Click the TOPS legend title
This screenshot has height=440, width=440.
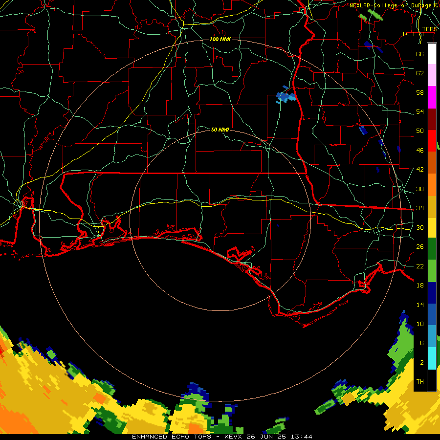[x=430, y=29]
